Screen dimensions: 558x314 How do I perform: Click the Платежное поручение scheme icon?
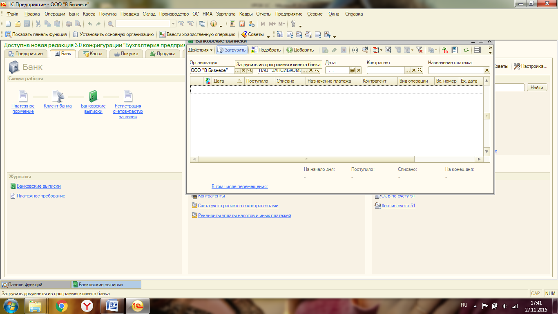point(23,96)
